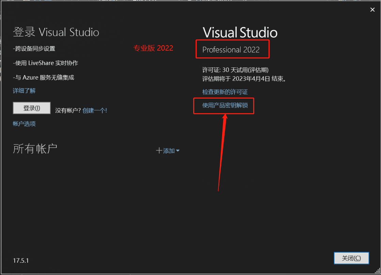Click the X icon in the title bar
The image size is (381, 275).
click(372, 10)
